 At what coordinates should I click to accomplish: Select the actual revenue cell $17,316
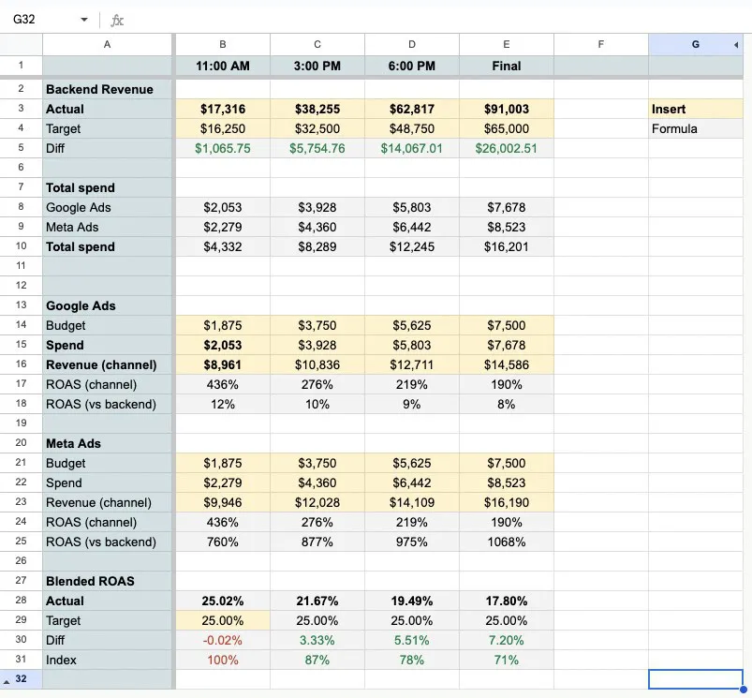223,109
